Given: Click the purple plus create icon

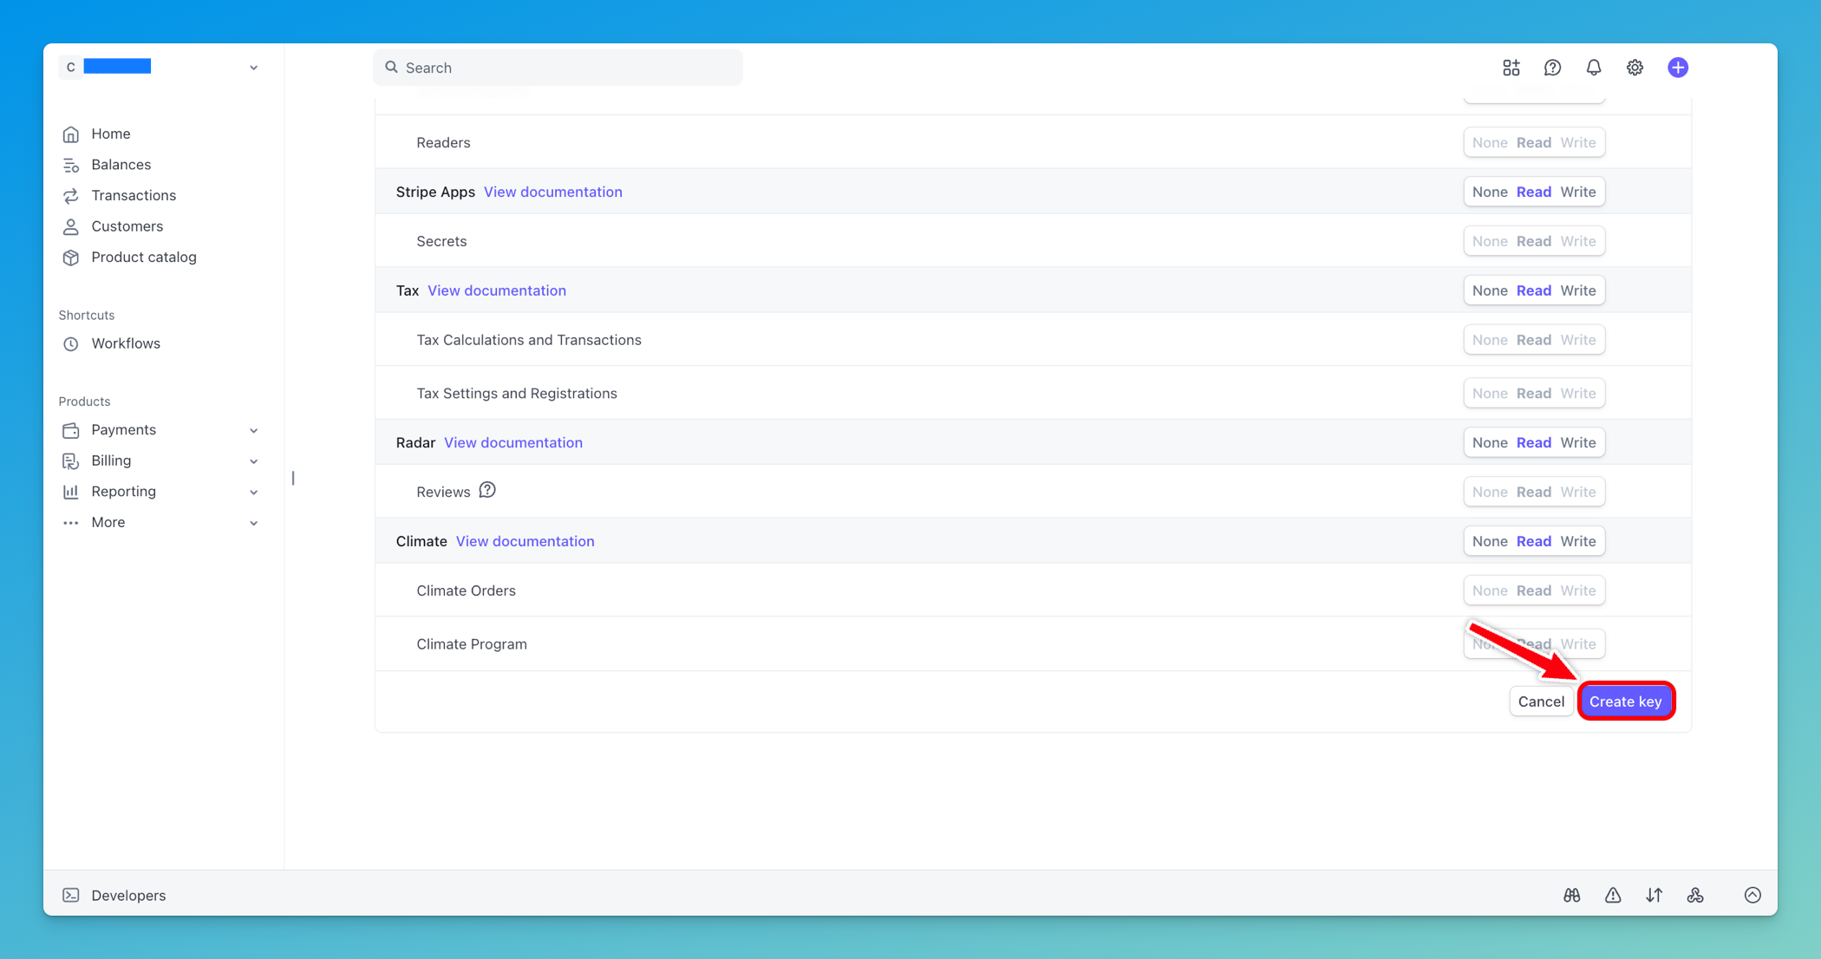Looking at the screenshot, I should click(1678, 67).
